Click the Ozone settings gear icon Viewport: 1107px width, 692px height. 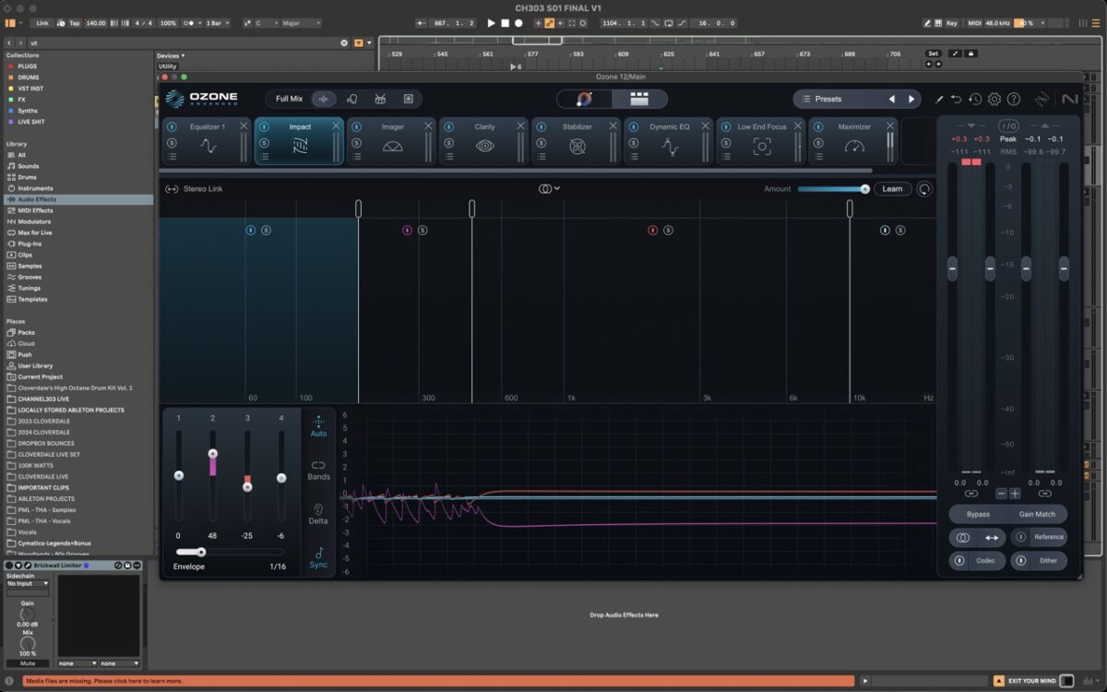click(x=994, y=99)
